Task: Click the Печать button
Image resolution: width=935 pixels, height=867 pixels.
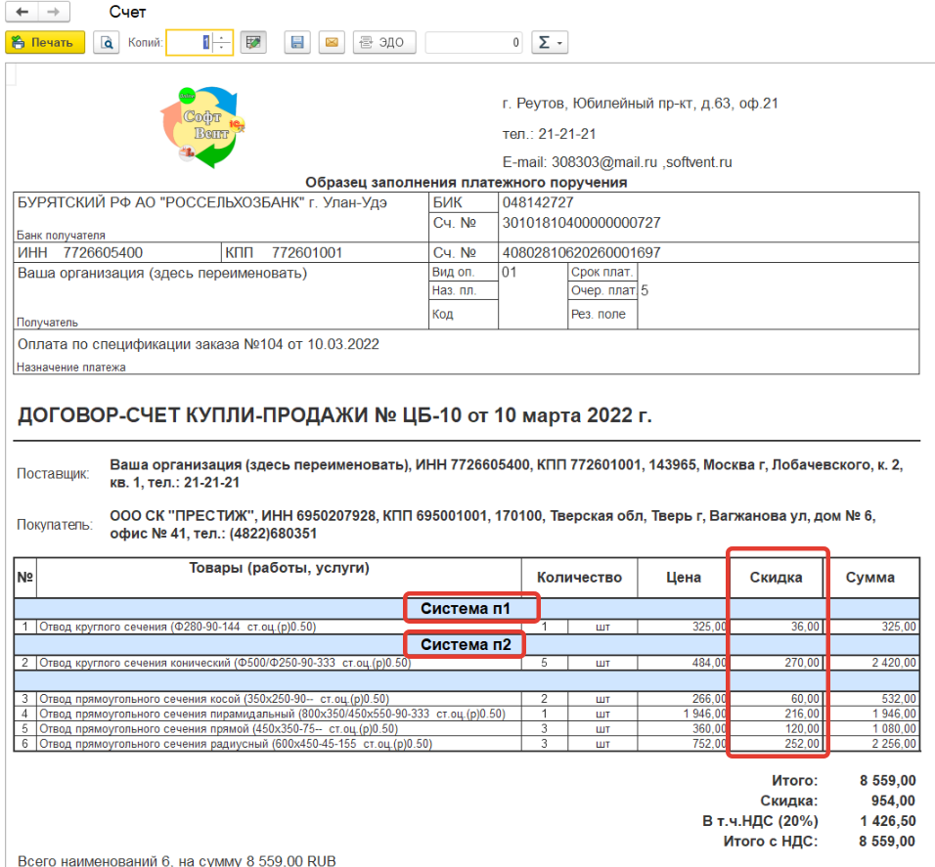Action: [45, 42]
